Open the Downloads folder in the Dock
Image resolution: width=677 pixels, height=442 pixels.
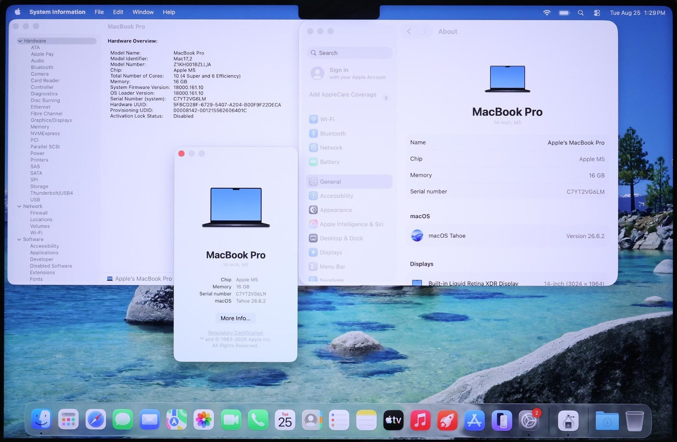pyautogui.click(x=607, y=420)
